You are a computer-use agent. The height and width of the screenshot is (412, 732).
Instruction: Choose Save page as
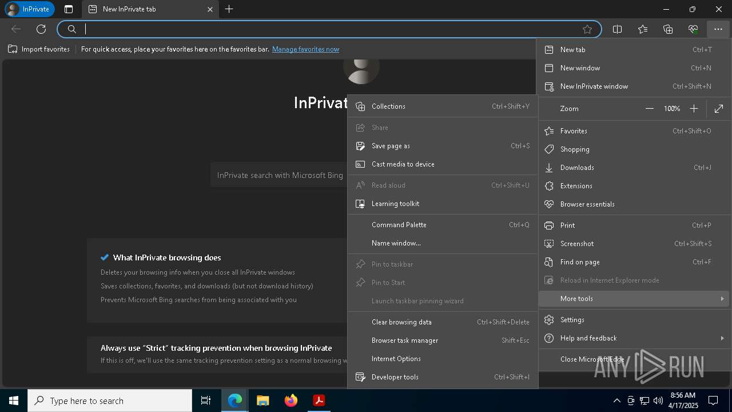443,146
